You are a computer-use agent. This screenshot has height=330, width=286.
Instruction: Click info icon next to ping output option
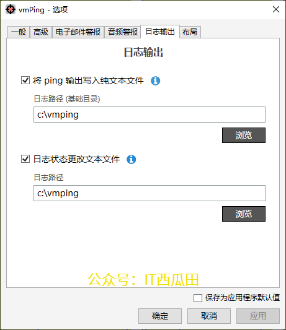156,80
